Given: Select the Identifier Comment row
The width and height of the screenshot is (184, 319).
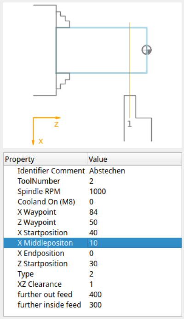Looking at the screenshot, I should [x=92, y=171].
